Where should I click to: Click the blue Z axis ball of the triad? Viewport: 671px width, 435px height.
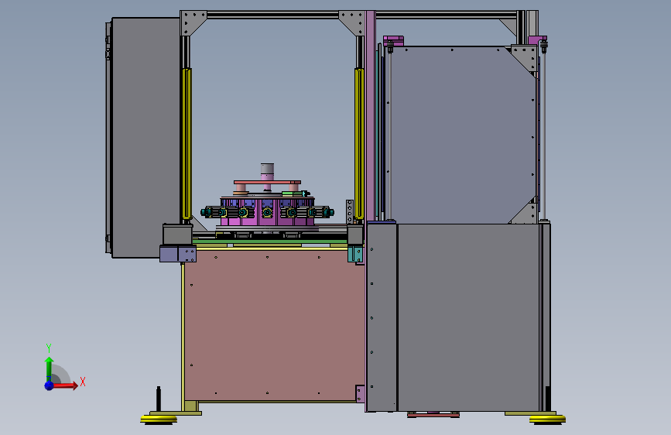49,385
